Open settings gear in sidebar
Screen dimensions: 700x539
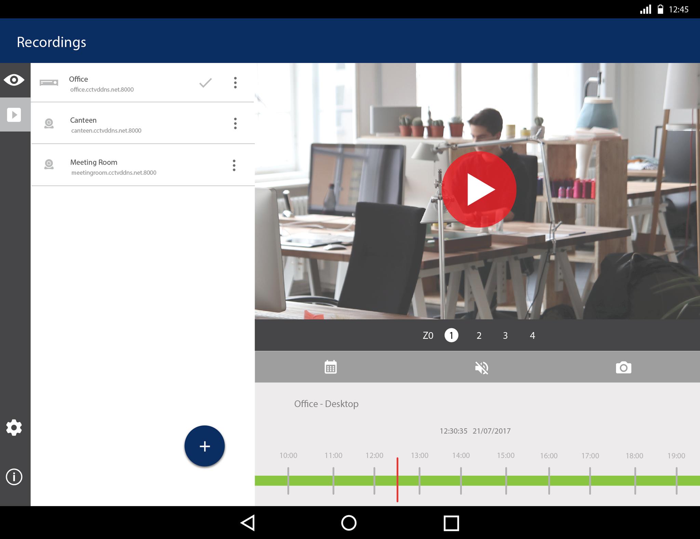click(x=14, y=427)
